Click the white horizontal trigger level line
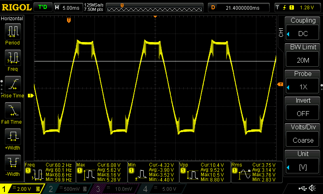323x194 pixels. point(155,61)
